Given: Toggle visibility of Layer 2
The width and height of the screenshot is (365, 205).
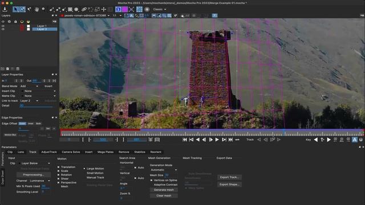Looking at the screenshot, I should 3,29.
